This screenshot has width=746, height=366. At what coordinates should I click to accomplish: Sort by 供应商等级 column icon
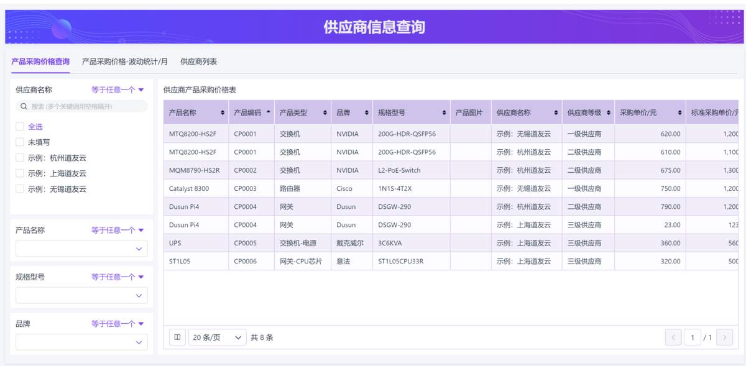(608, 113)
